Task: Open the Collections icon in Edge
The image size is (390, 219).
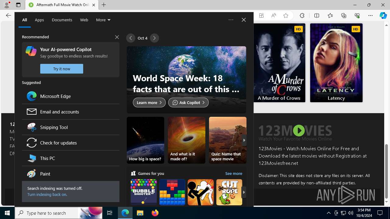Action: point(344,16)
